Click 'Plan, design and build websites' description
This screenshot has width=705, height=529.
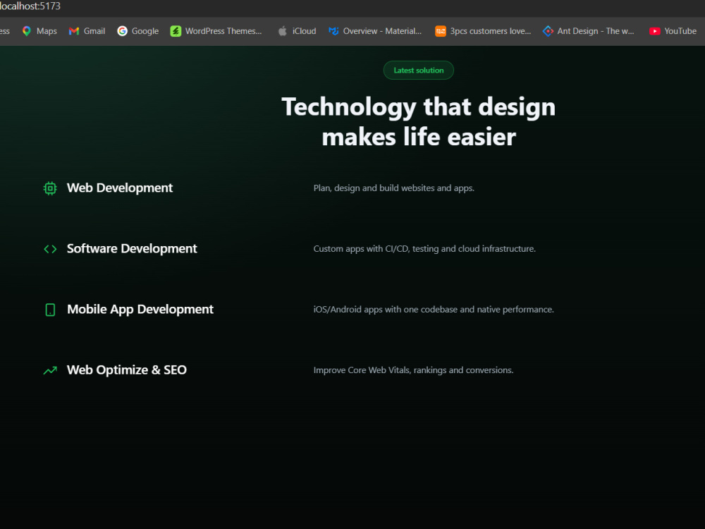tap(394, 188)
